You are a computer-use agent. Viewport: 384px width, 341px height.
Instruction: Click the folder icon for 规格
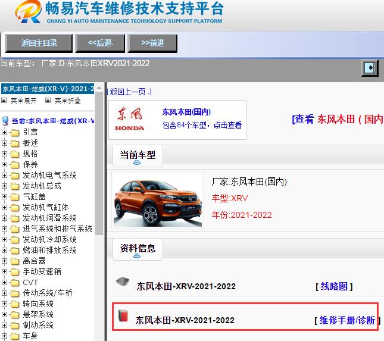coord(15,154)
